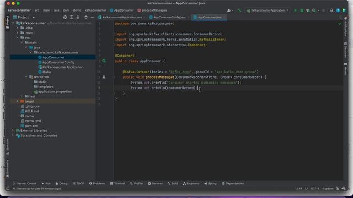Viewport: 353px width, 198px height.
Task: Click the Debug bug icon in toolbar
Action: pos(302,10)
